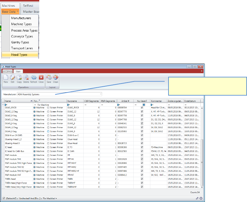Click the Artikel # filter operator icon
This screenshot has width=247, height=202.
pos(119,105)
